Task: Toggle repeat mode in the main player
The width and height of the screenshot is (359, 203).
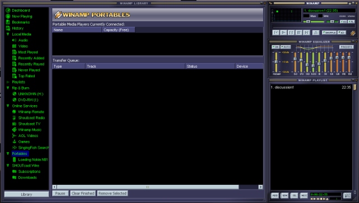Action: [x=342, y=32]
